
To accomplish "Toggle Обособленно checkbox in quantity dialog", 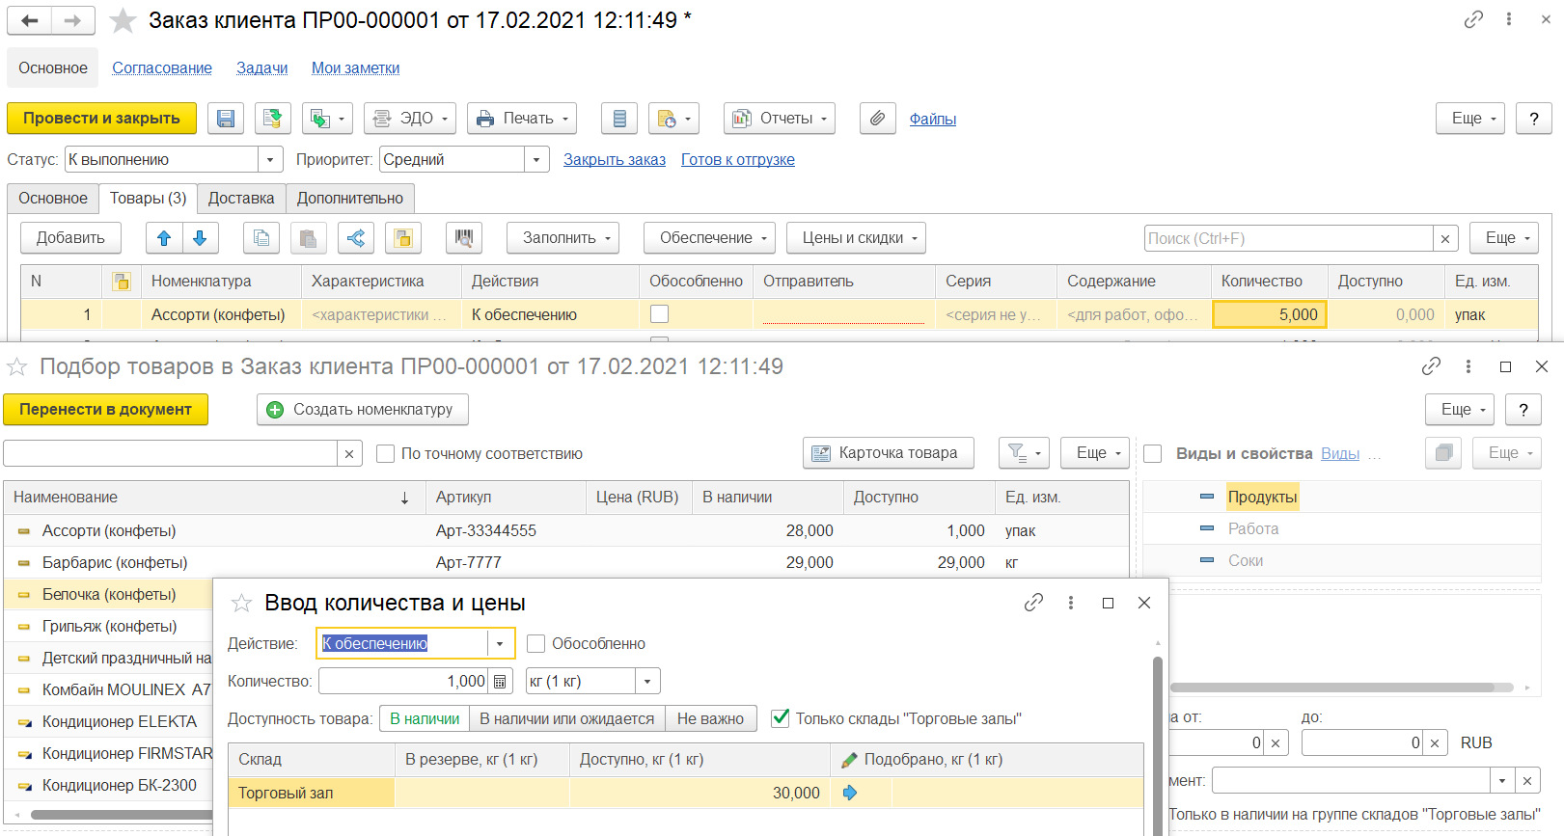I will click(x=536, y=643).
